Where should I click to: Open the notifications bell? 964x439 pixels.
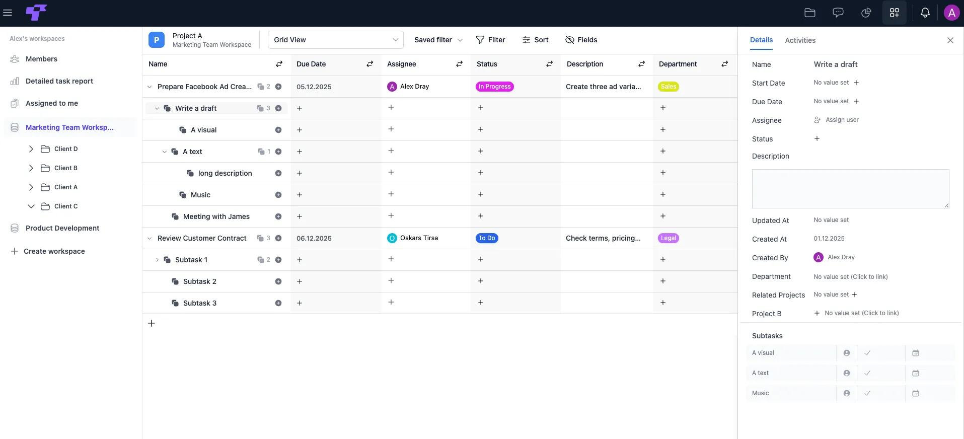[925, 13]
